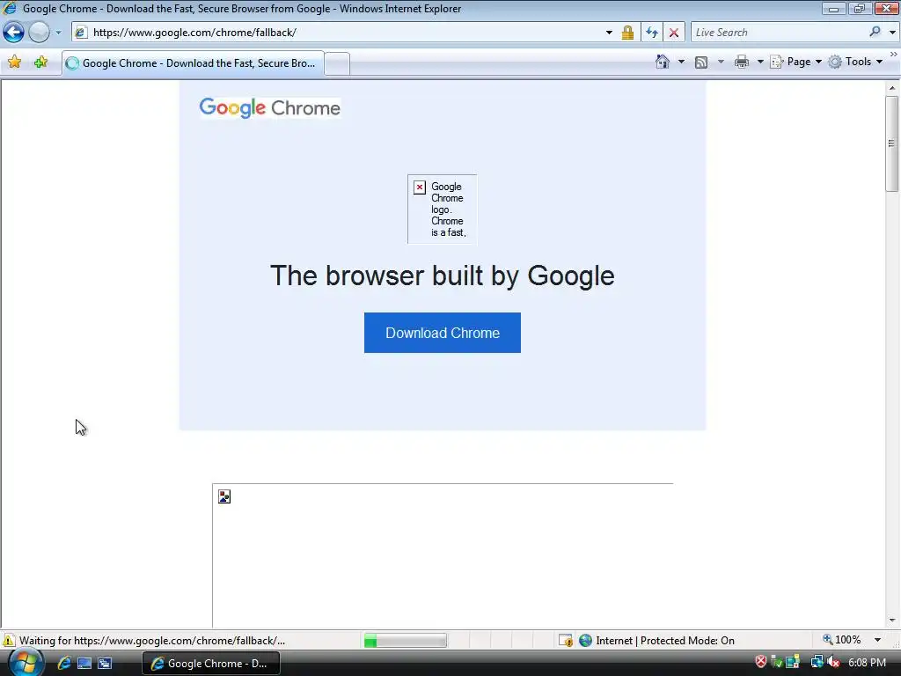Click the Switch between windows icon
This screenshot has height=676, width=901.
[105, 663]
